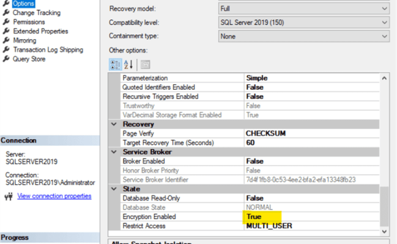397x244 pixels.
Task: Switch property grid to Categorized view
Action: (116, 65)
